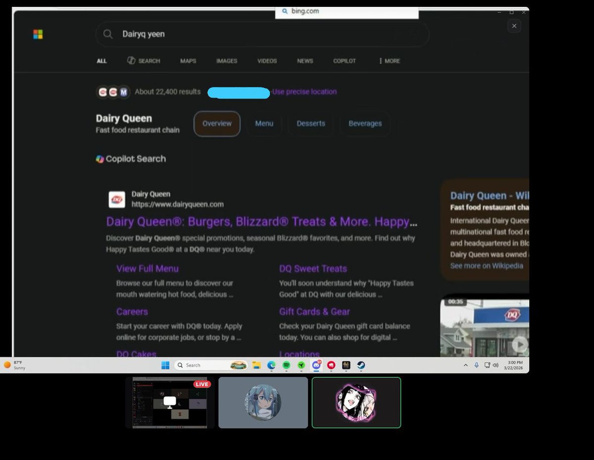The width and height of the screenshot is (594, 460).
Task: Open the NEWS tab
Action: click(305, 61)
